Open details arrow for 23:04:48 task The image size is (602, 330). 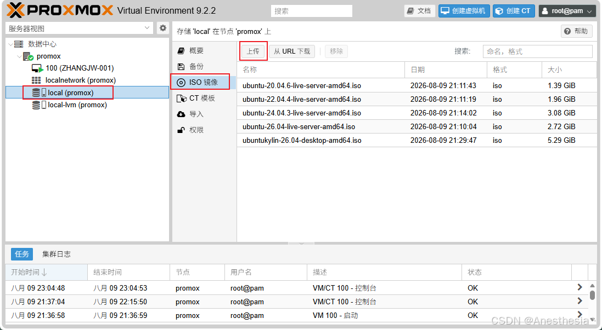point(580,287)
